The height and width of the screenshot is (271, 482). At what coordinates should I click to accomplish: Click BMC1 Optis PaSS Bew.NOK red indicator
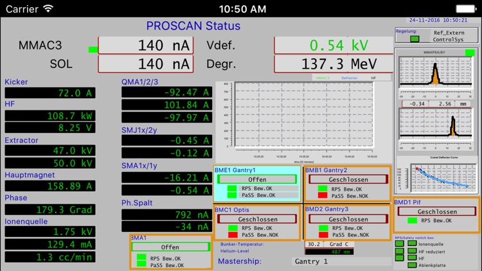(233, 235)
